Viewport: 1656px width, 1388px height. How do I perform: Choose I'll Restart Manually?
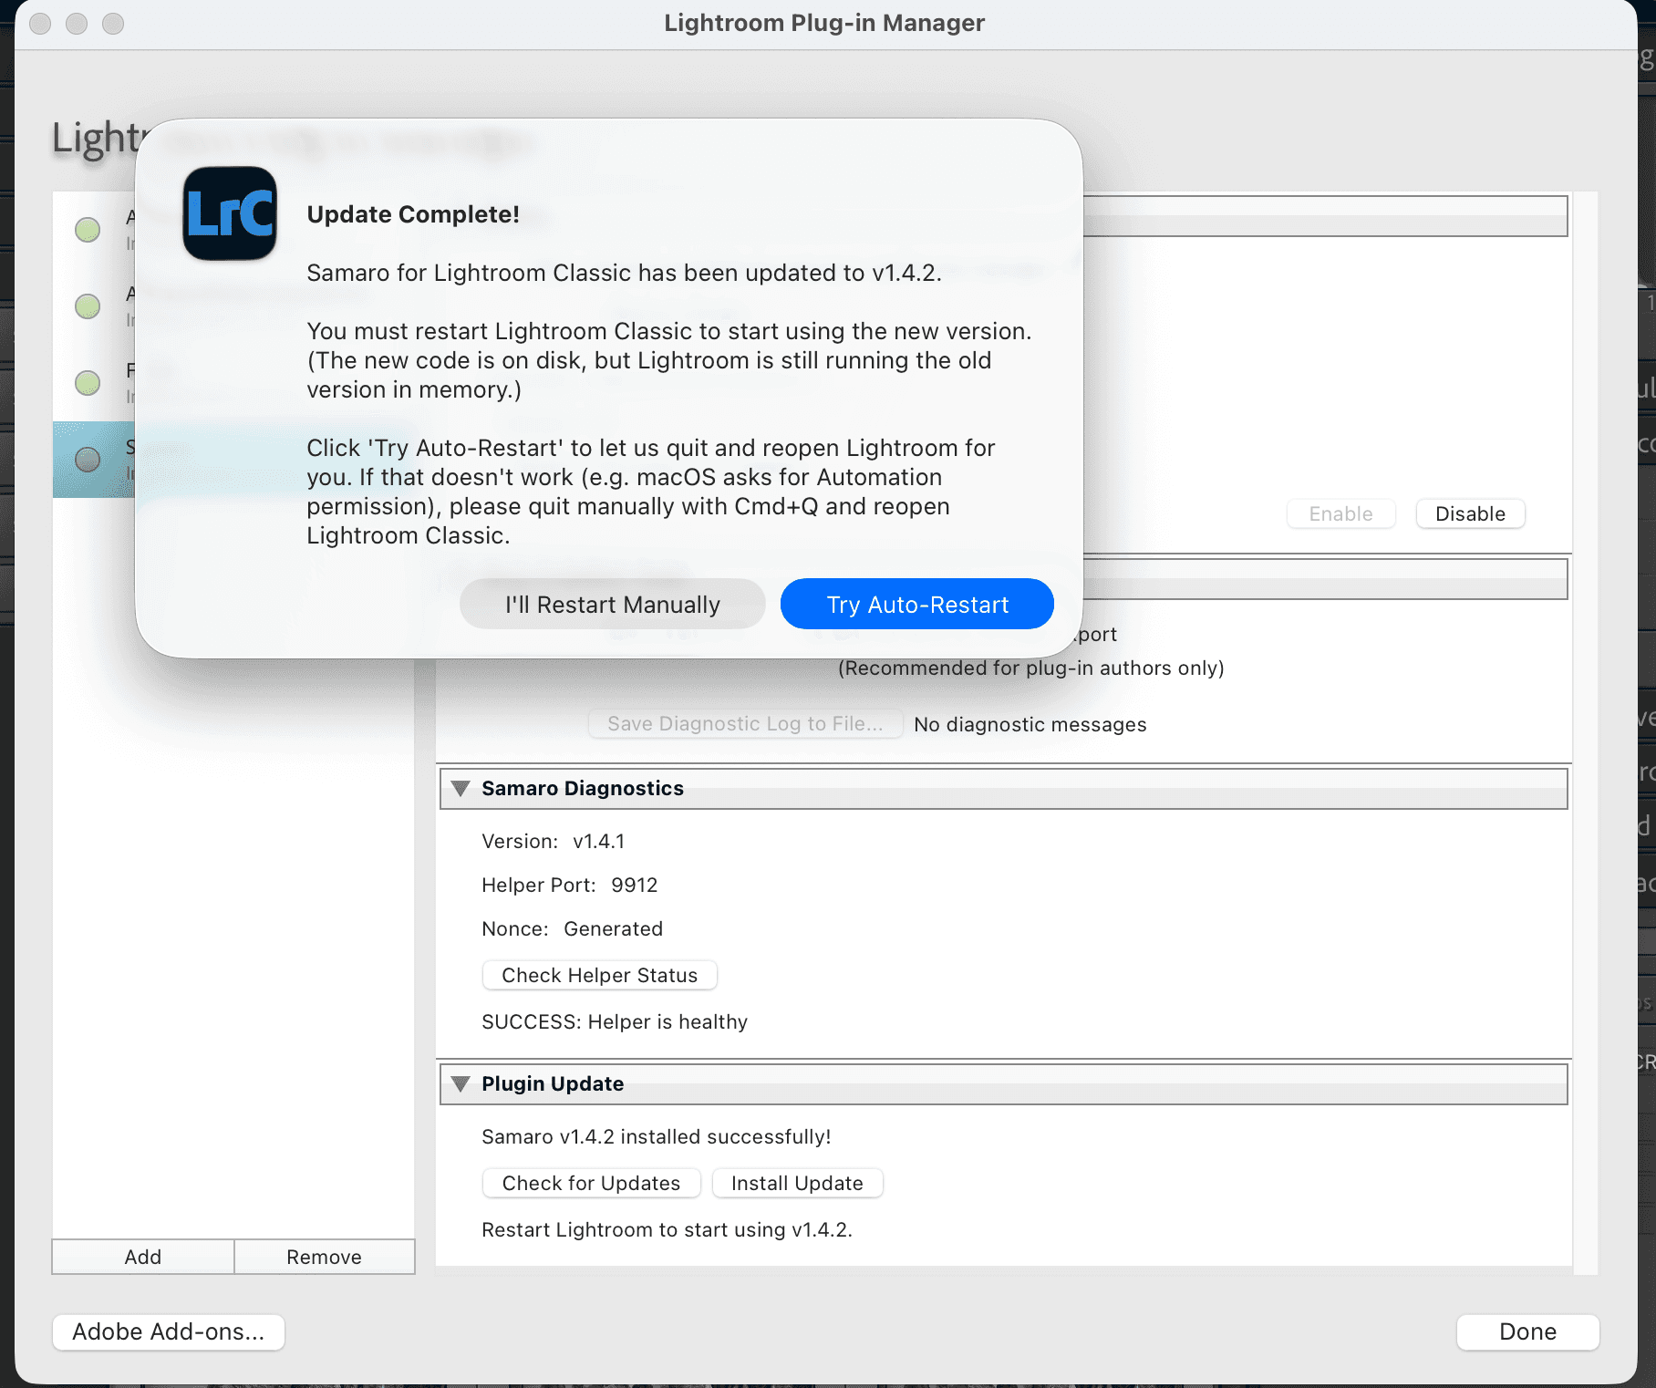pyautogui.click(x=613, y=604)
